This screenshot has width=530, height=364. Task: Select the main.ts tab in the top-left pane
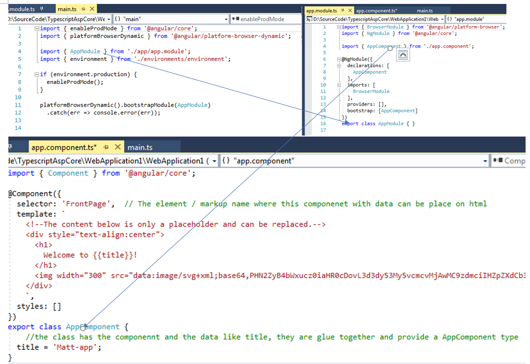tap(67, 9)
